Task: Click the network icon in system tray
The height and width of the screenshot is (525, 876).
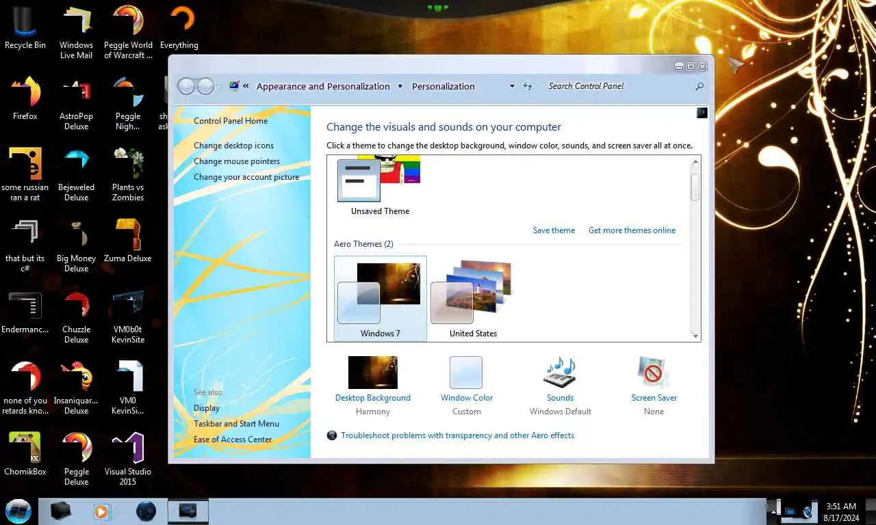Action: point(790,511)
